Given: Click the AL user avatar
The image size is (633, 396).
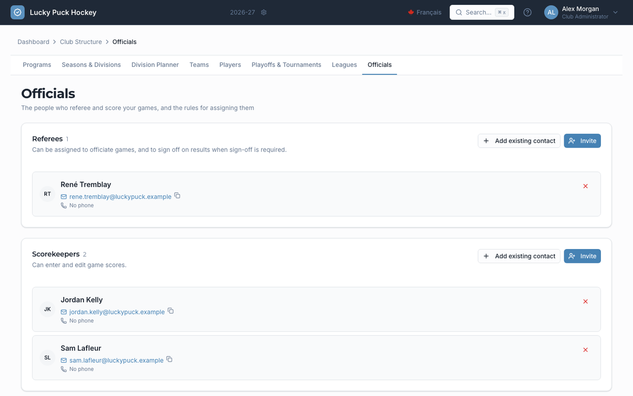Looking at the screenshot, I should [x=551, y=12].
